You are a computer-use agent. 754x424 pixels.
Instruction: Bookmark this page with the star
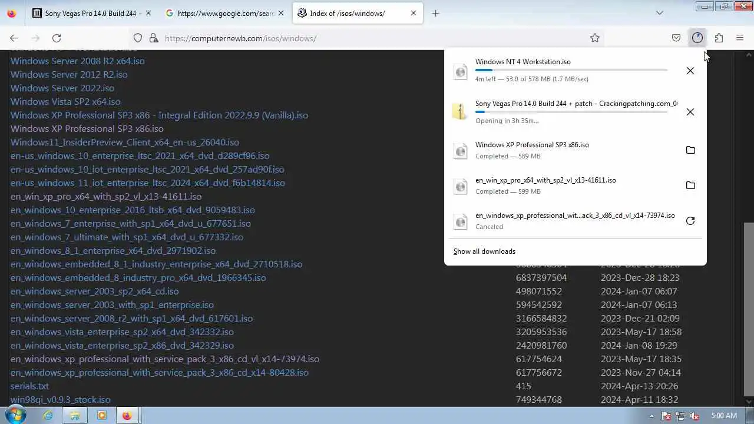click(595, 38)
